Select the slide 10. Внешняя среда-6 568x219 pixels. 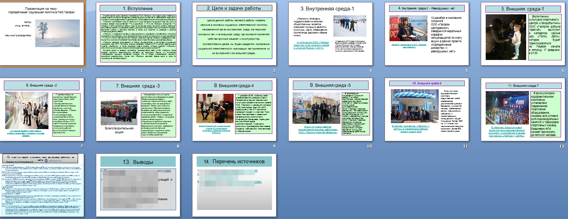tap(427, 109)
